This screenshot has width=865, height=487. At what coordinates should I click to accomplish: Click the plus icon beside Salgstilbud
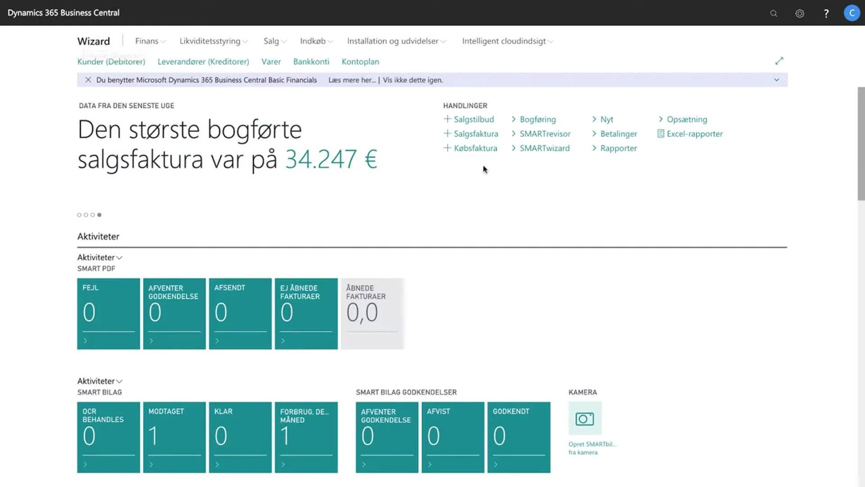pos(447,119)
